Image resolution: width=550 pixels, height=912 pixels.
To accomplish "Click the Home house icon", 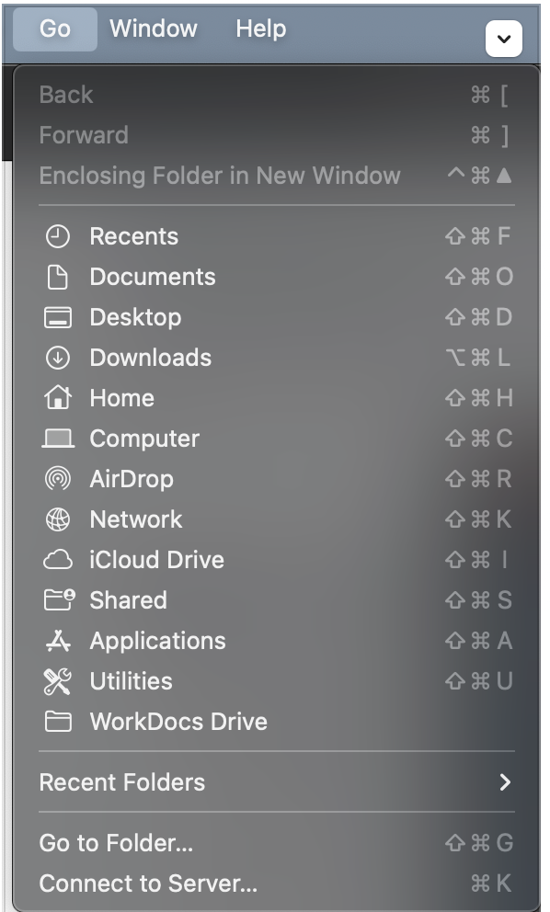I will (x=58, y=398).
